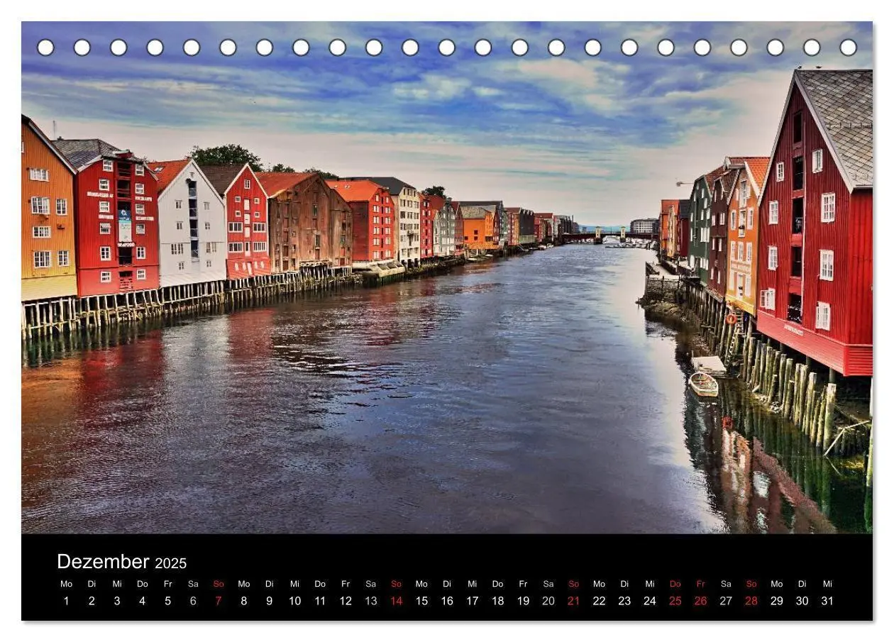
Task: Select date 12 in the calendar strip
Action: click(346, 601)
